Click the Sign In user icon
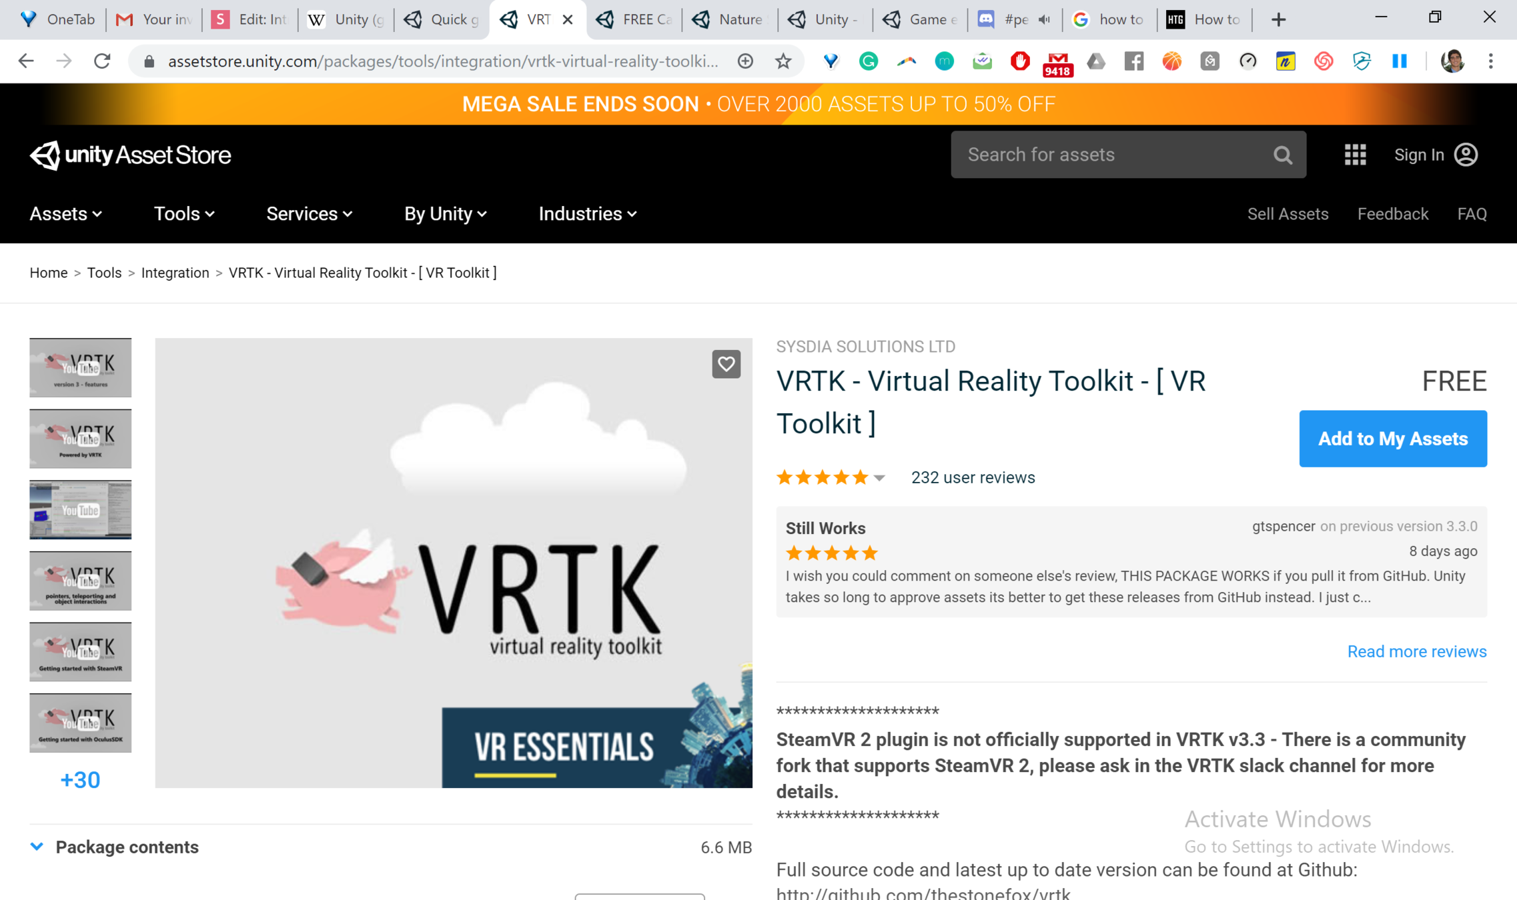The height and width of the screenshot is (900, 1517). point(1466,155)
